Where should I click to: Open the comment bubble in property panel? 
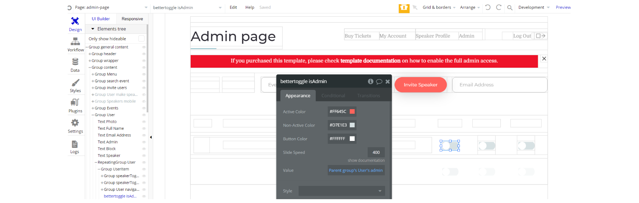click(379, 82)
